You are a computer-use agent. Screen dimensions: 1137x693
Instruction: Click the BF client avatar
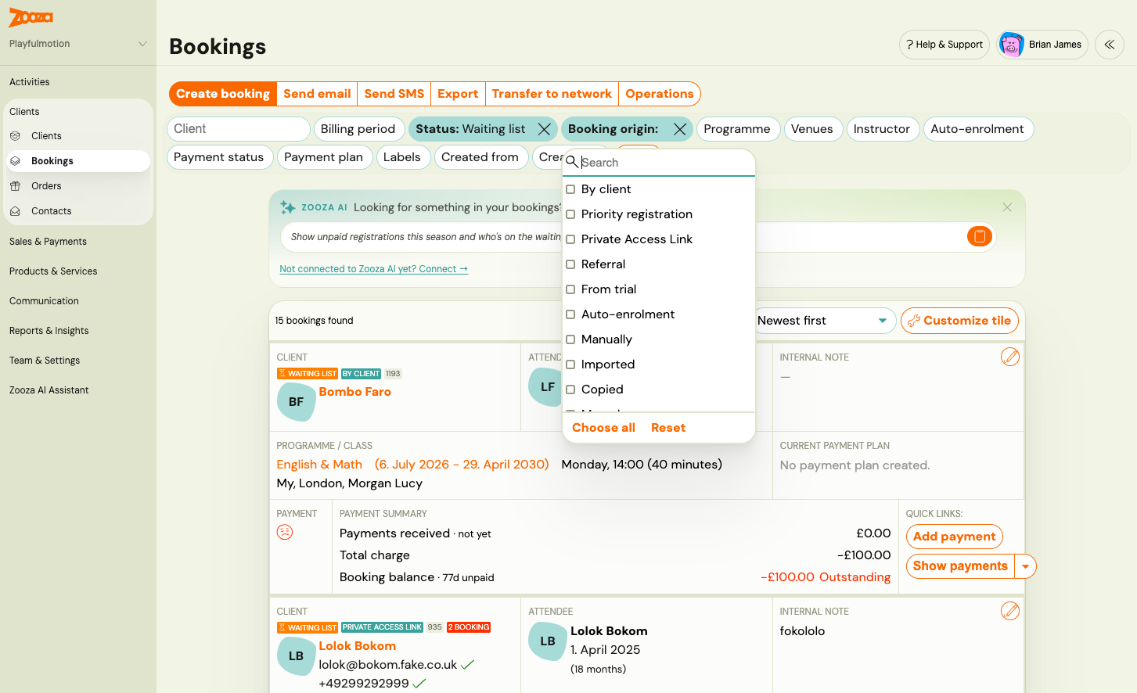tap(297, 401)
